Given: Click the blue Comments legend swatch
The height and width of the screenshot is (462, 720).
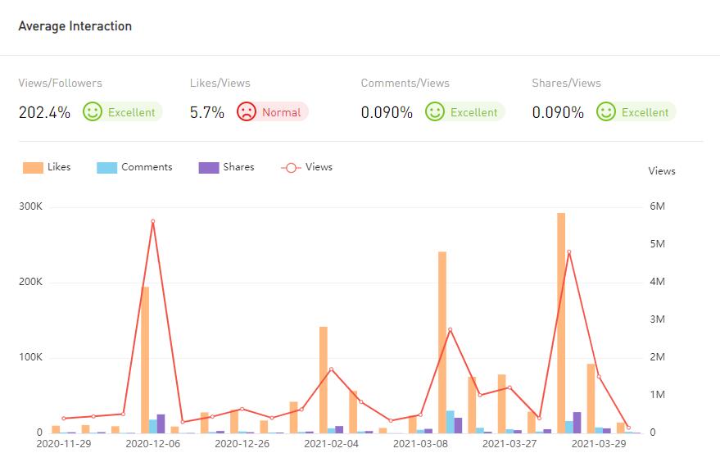Looking at the screenshot, I should (x=107, y=167).
